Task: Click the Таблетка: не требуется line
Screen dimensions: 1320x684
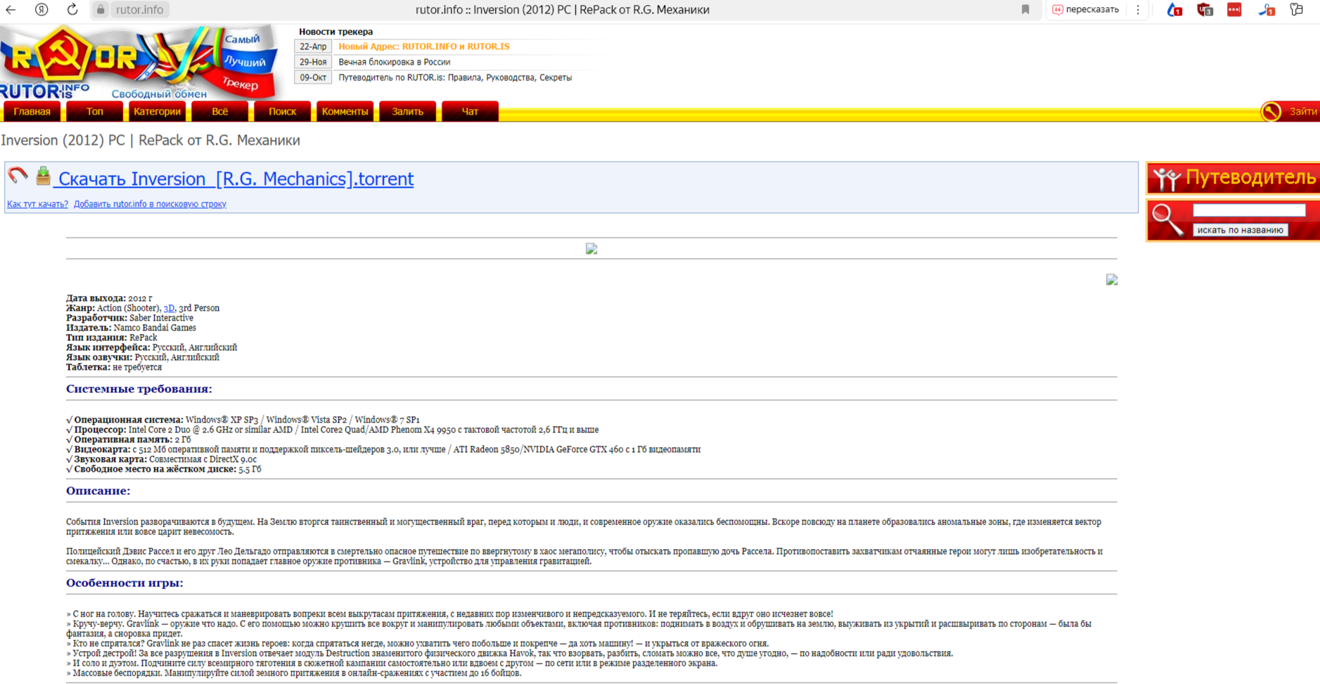Action: [x=114, y=367]
